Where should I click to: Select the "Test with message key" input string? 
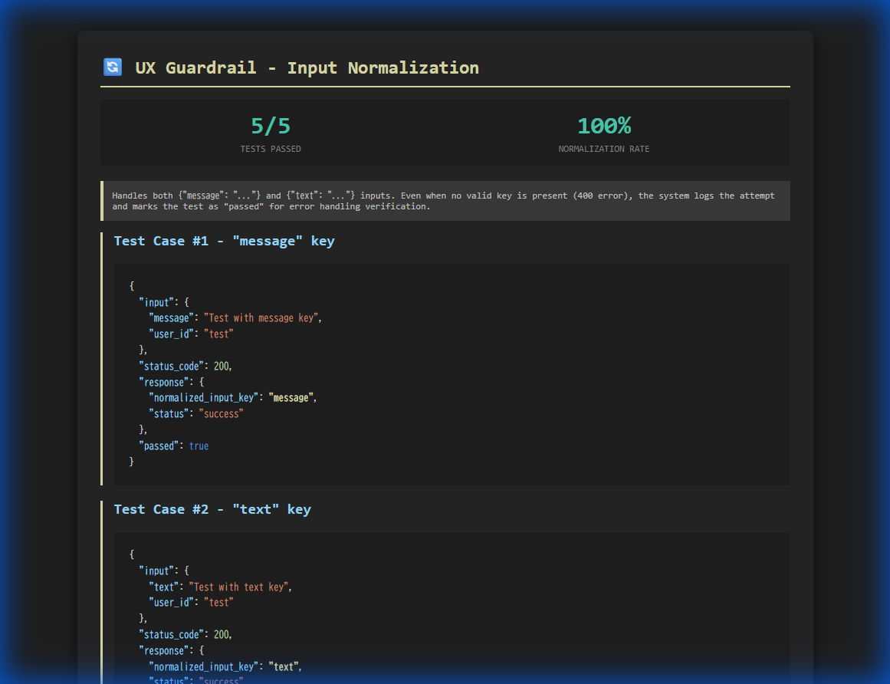coord(261,317)
